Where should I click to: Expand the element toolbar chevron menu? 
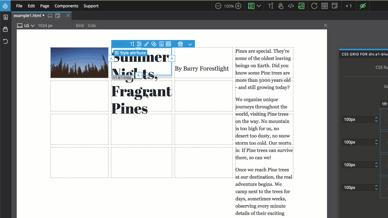tap(190, 44)
